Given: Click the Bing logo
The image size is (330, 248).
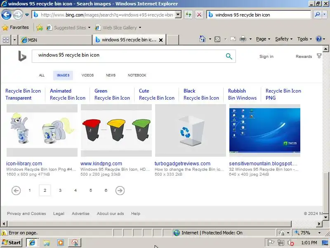Looking at the screenshot, I should (x=22, y=56).
